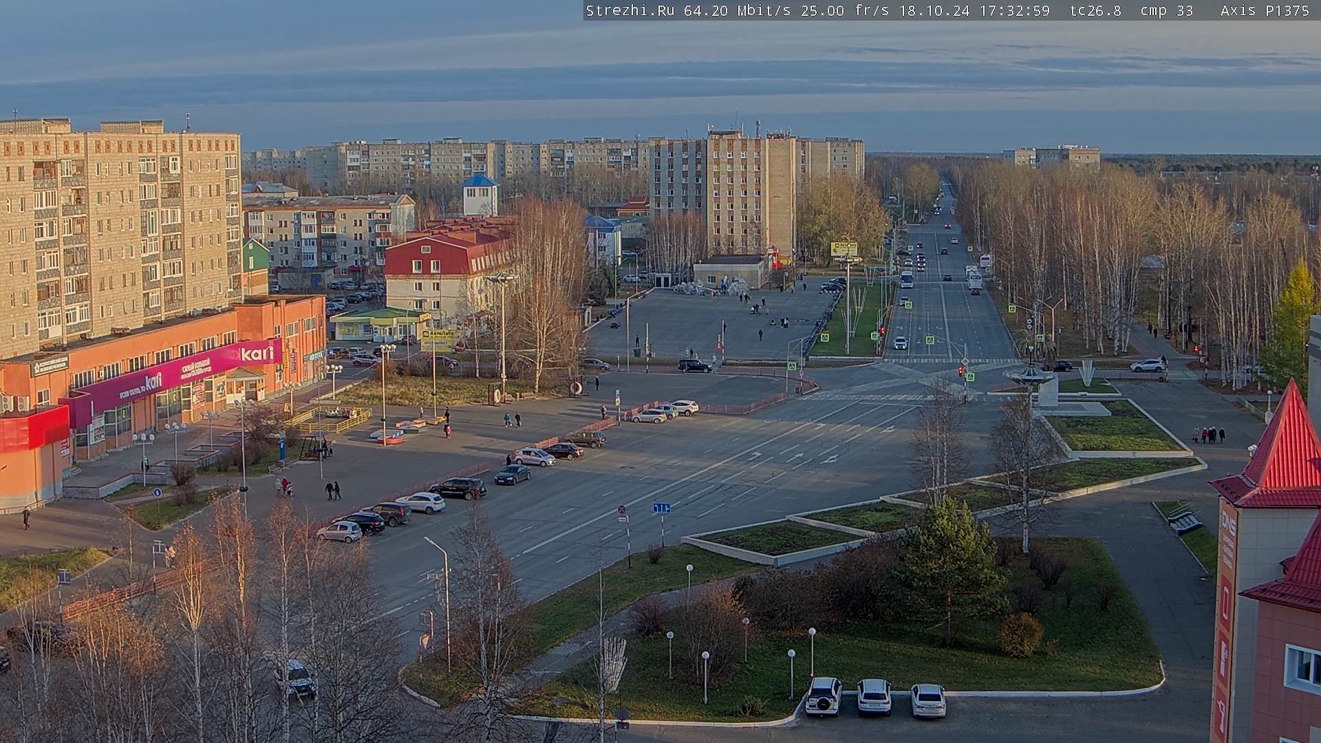Click the tc26.8 overlay value

click(1095, 10)
